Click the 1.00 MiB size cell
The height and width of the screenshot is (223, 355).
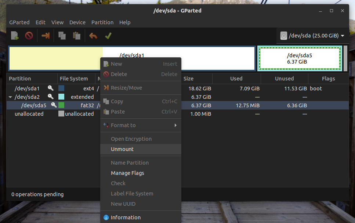tap(200, 114)
